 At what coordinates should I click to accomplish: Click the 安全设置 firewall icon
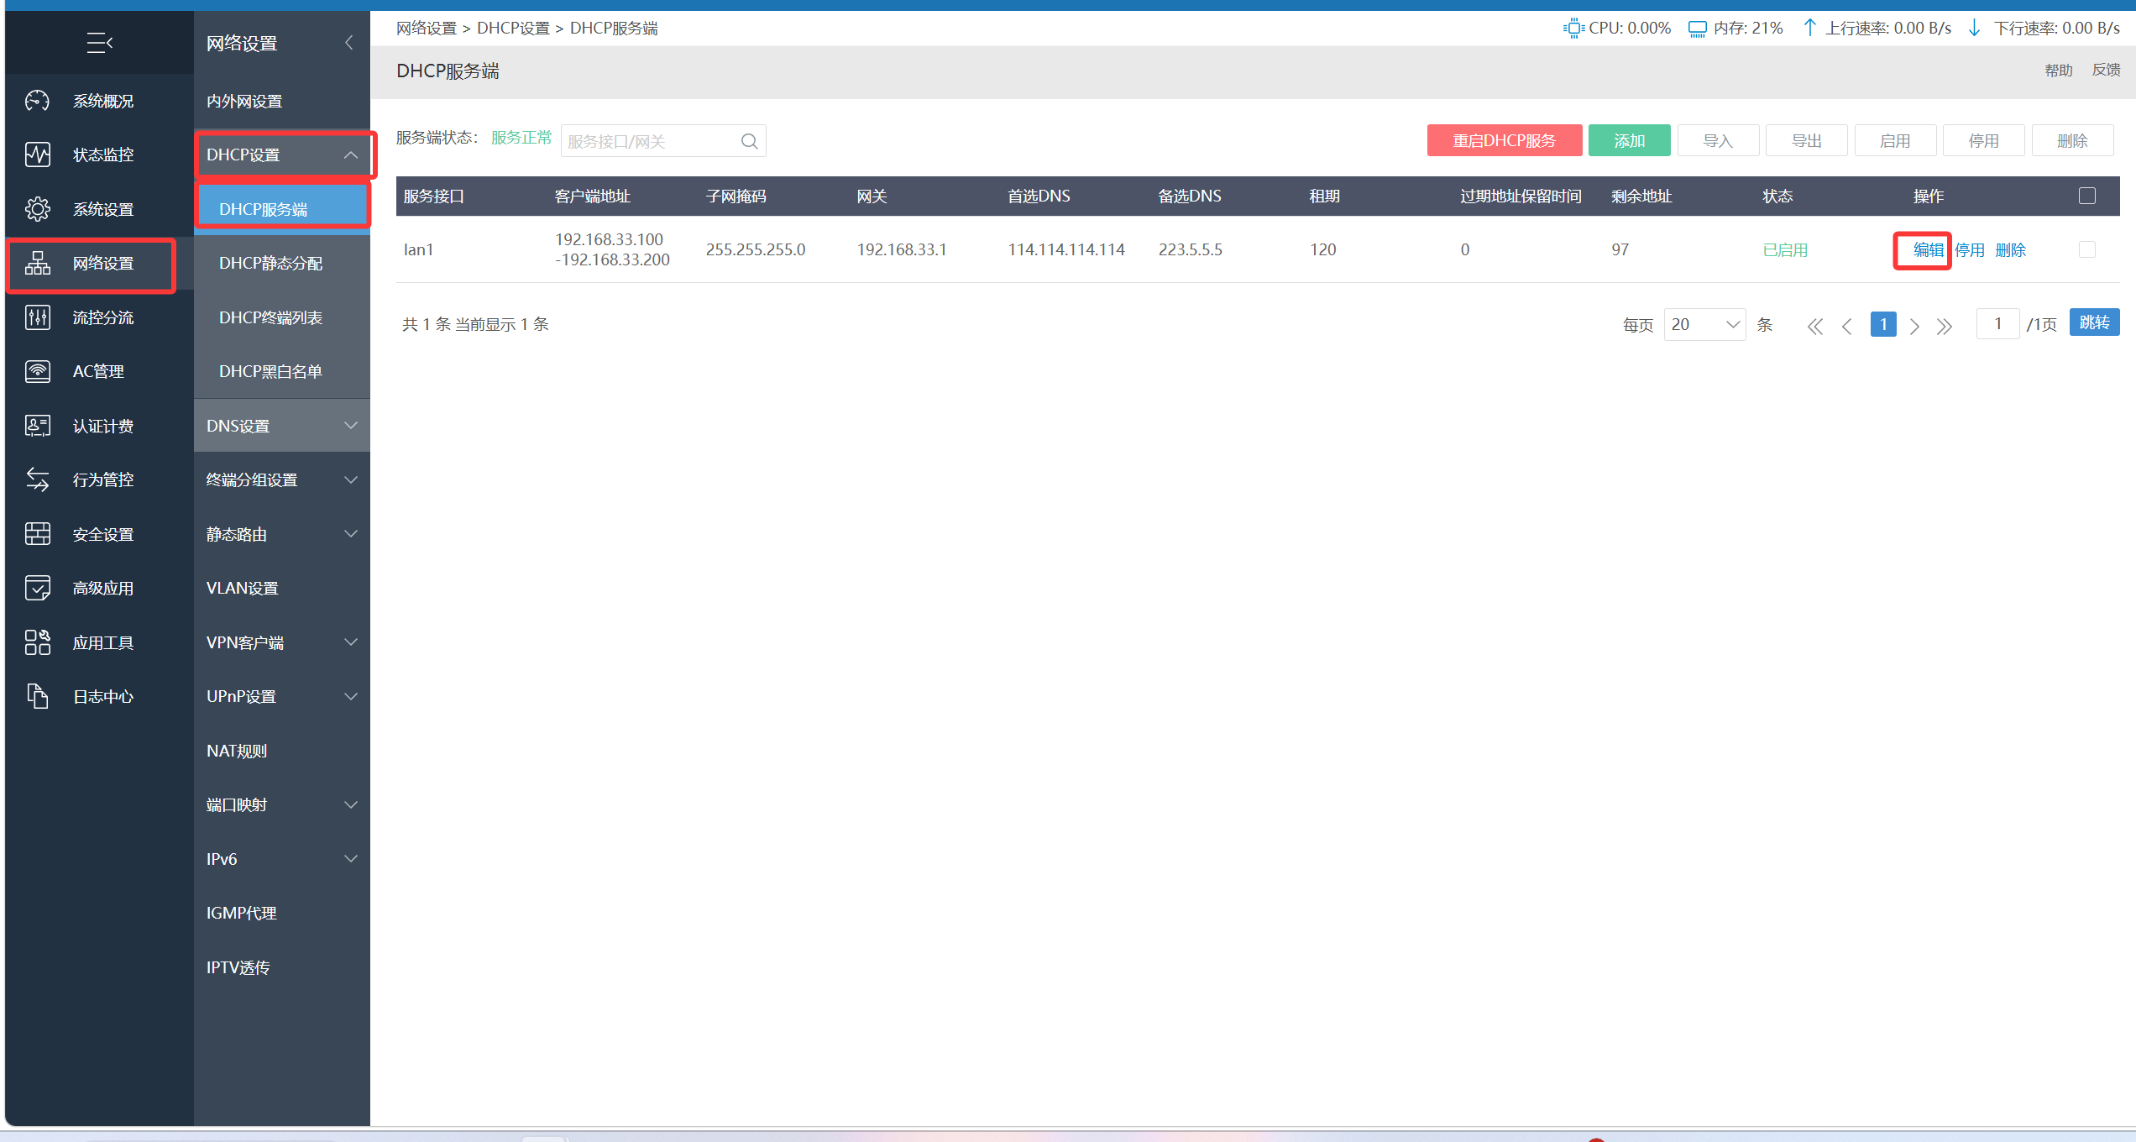pos(38,534)
